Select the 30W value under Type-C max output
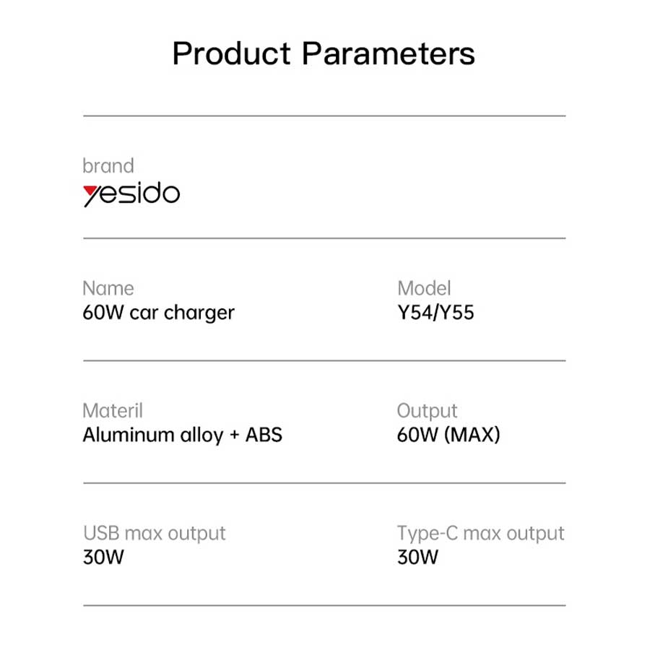This screenshot has height=650, width=650. coord(417,557)
